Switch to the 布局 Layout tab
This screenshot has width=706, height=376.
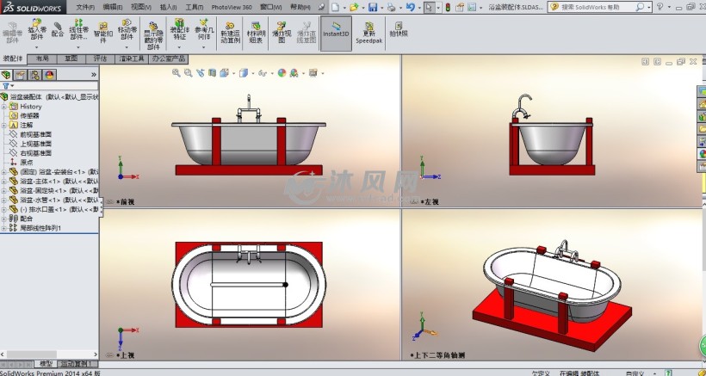pyautogui.click(x=42, y=59)
